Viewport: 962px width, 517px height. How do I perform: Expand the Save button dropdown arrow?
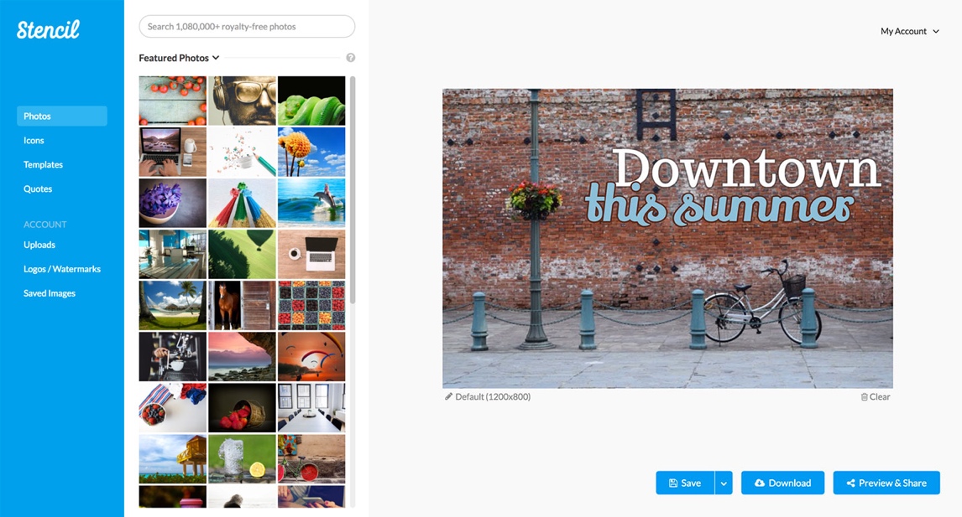tap(724, 483)
